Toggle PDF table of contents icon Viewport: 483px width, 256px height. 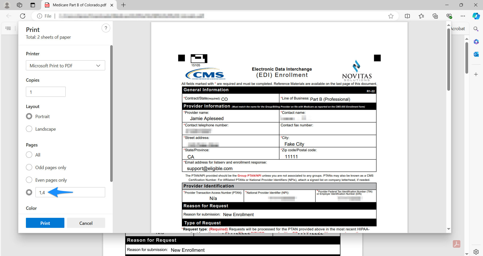[x=8, y=28]
